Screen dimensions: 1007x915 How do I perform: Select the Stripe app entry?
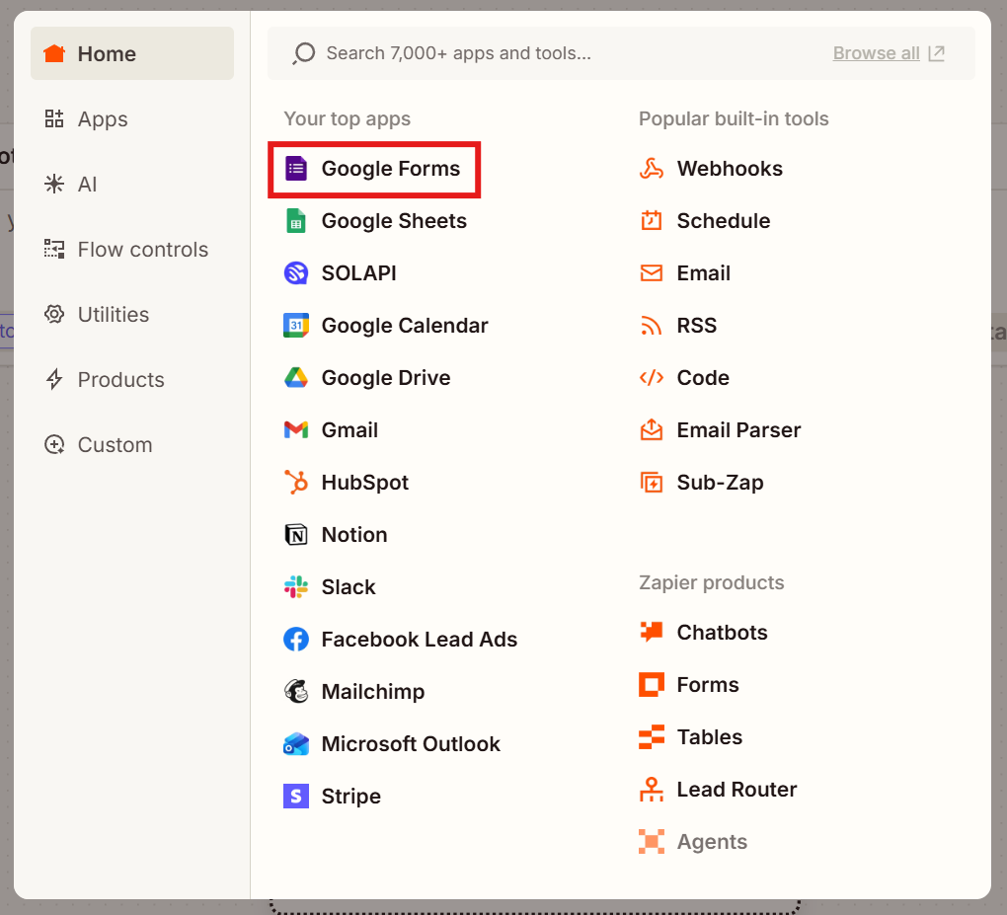click(x=350, y=797)
